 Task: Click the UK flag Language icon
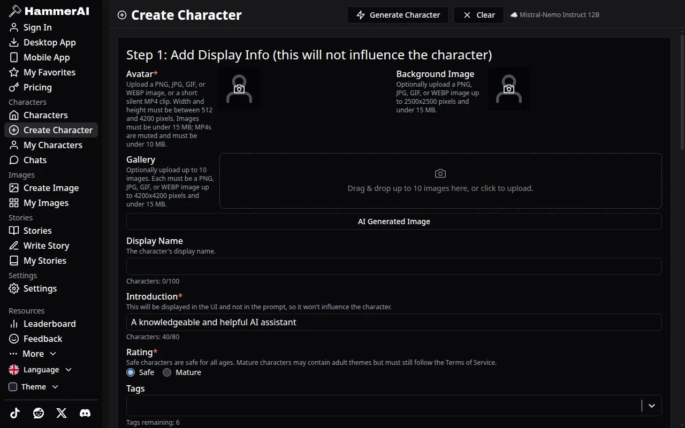pyautogui.click(x=14, y=370)
